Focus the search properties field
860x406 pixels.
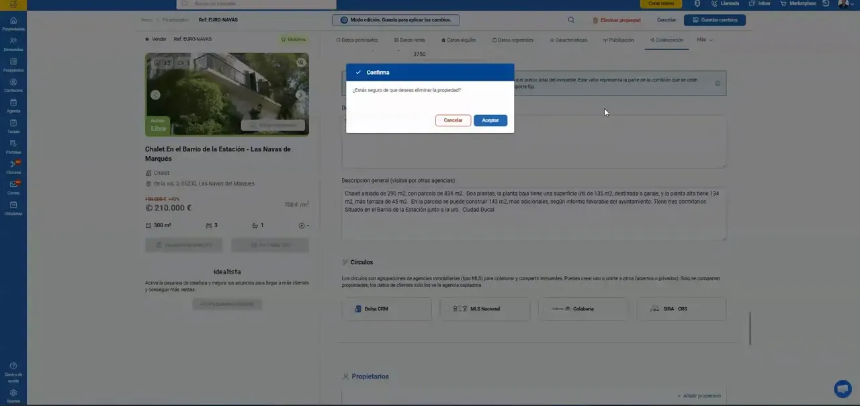pyautogui.click(x=256, y=4)
